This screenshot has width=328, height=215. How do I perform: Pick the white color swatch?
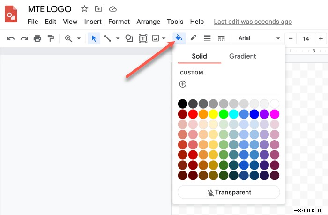(x=275, y=104)
